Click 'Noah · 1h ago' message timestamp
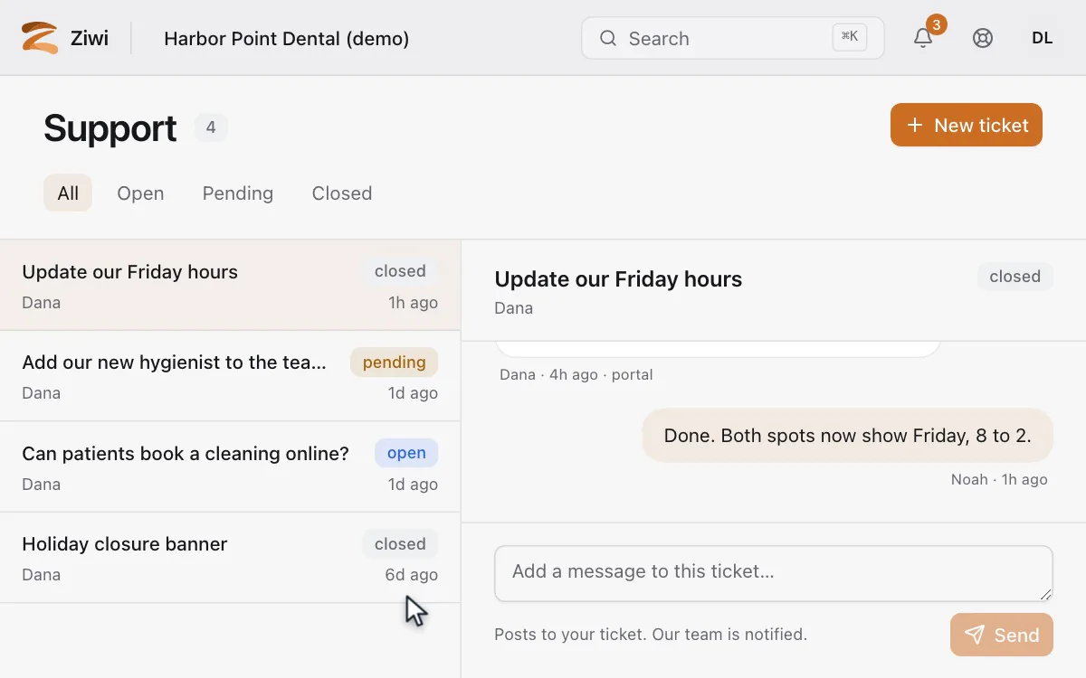This screenshot has height=678, width=1086. coord(999,479)
